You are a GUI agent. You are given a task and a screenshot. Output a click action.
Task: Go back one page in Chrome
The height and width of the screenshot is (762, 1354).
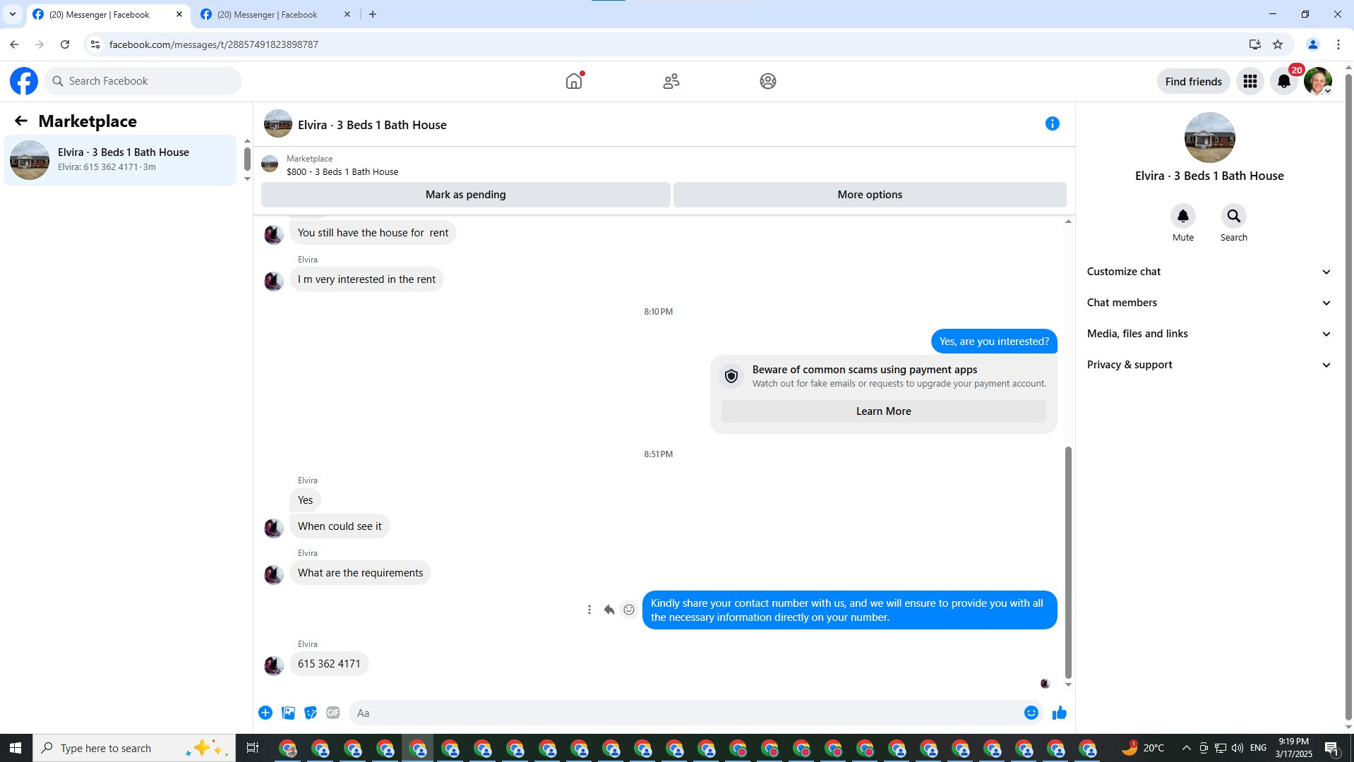(x=14, y=44)
